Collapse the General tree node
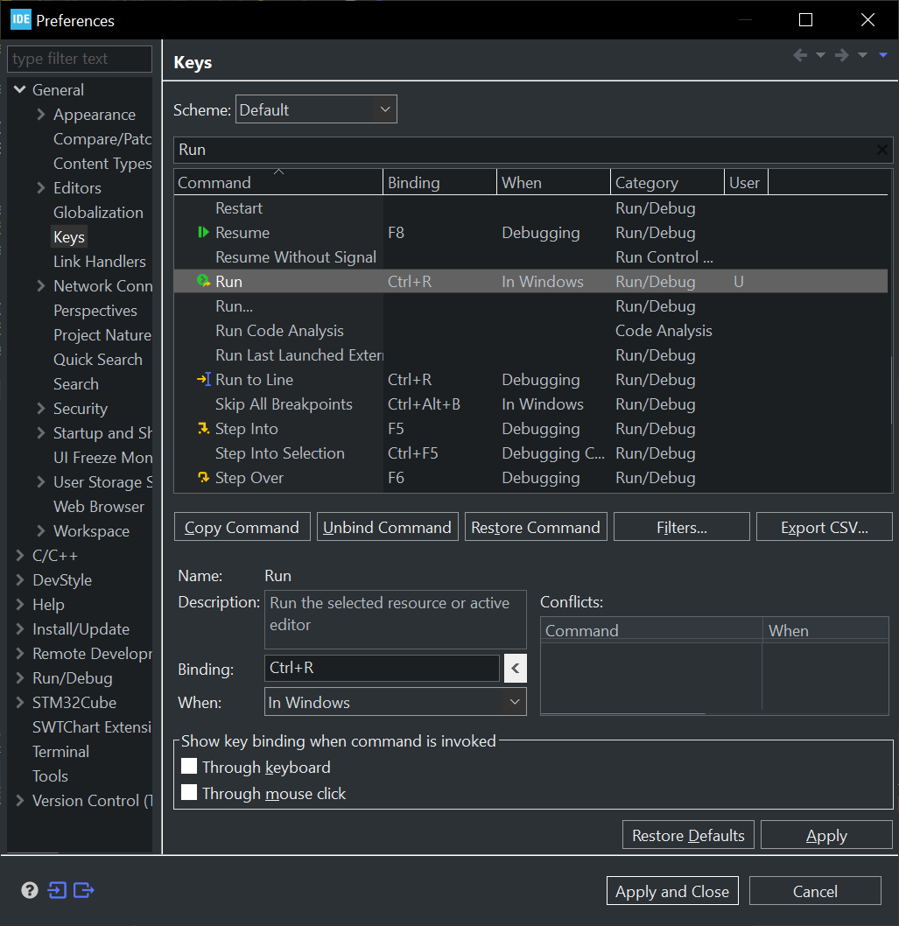Screen dimensions: 899x926 [20, 90]
